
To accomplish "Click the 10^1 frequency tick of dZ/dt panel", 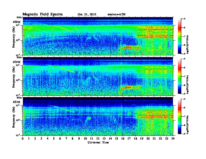I will [18, 105].
